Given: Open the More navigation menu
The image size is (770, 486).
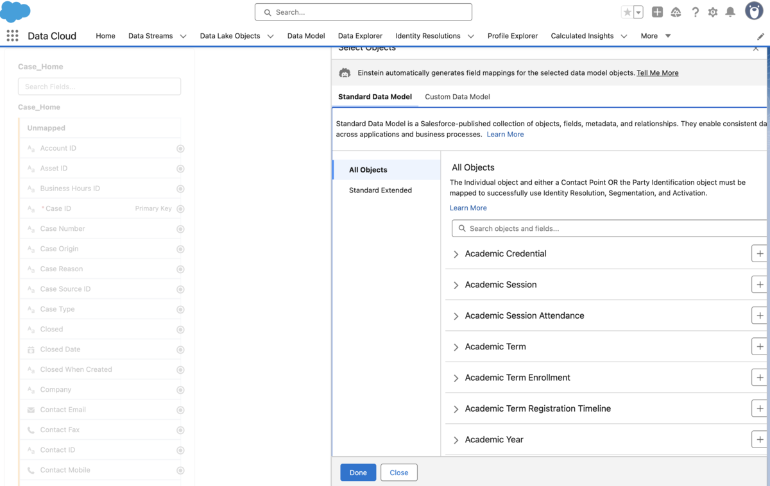Looking at the screenshot, I should point(656,36).
